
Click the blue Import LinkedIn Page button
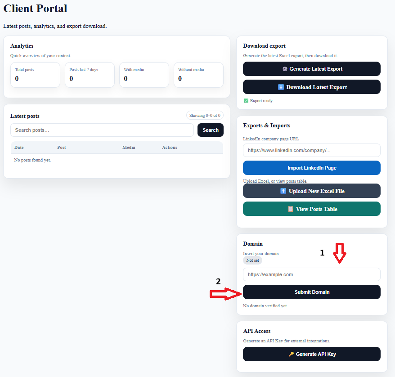tap(312, 168)
